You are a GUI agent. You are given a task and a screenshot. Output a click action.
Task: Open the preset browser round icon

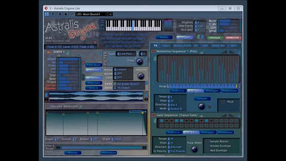pyautogui.click(x=111, y=14)
